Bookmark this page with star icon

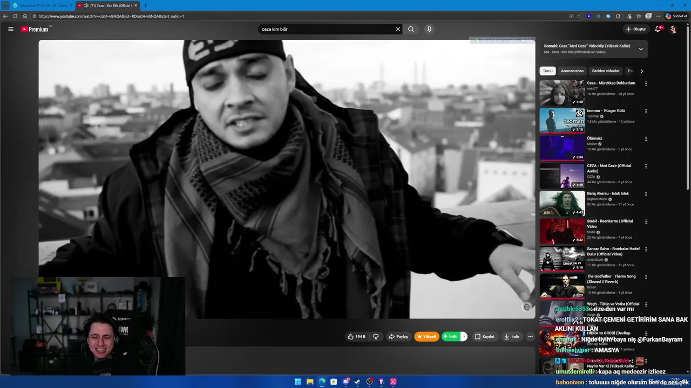coord(579,16)
